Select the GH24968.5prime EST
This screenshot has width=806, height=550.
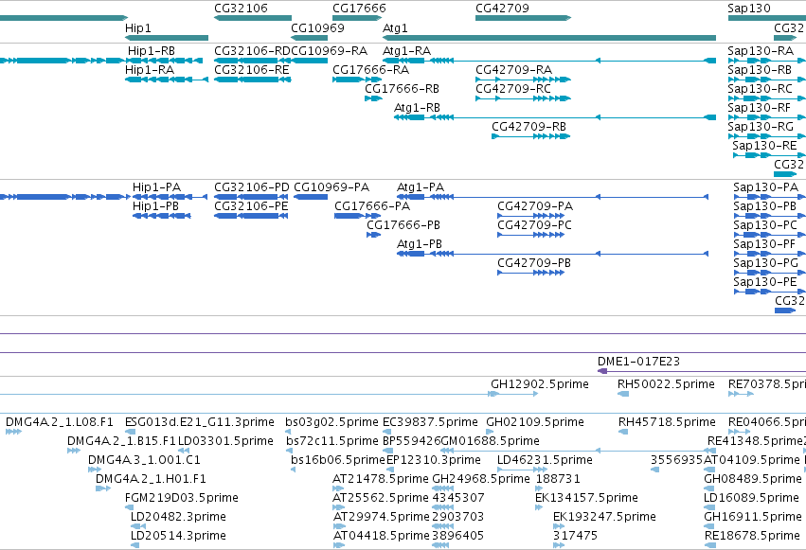[442, 488]
